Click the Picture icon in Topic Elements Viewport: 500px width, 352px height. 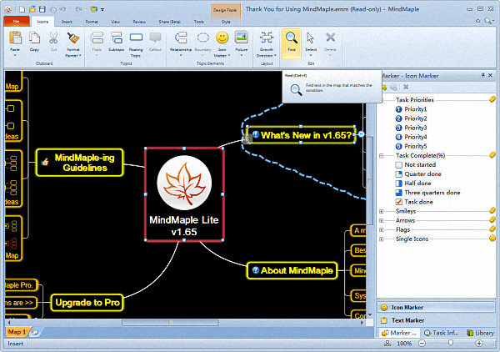point(242,38)
